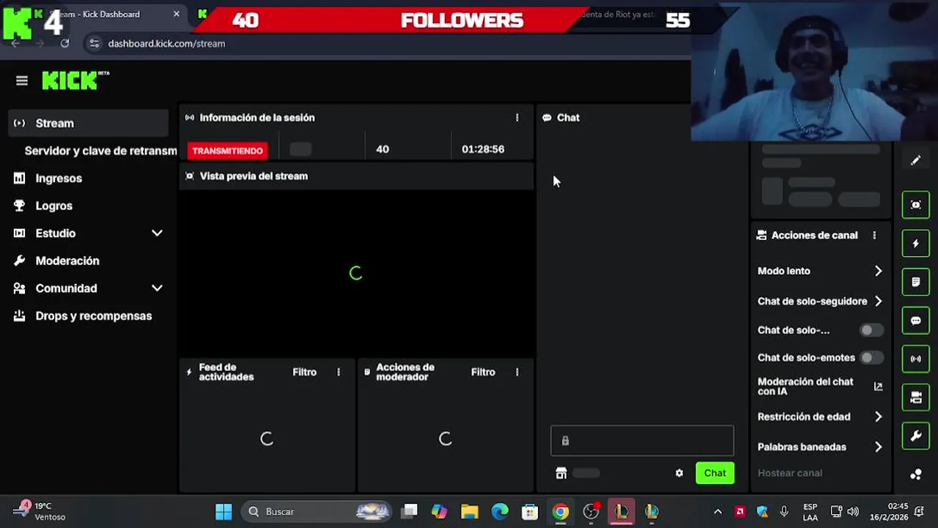Toggle the activity feed lightning icon
938x528 pixels.
coord(916,243)
